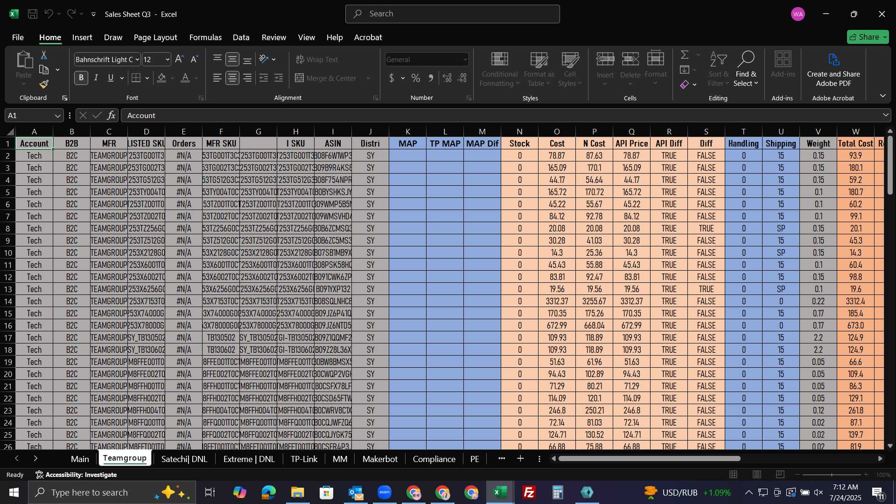Select the Format Painter brush
The image size is (896, 504).
tap(44, 84)
